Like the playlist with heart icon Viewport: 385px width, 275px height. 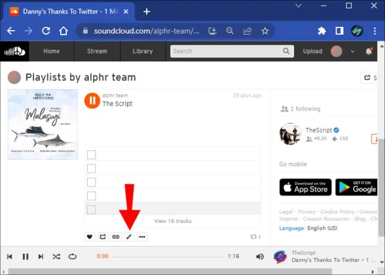tap(90, 236)
